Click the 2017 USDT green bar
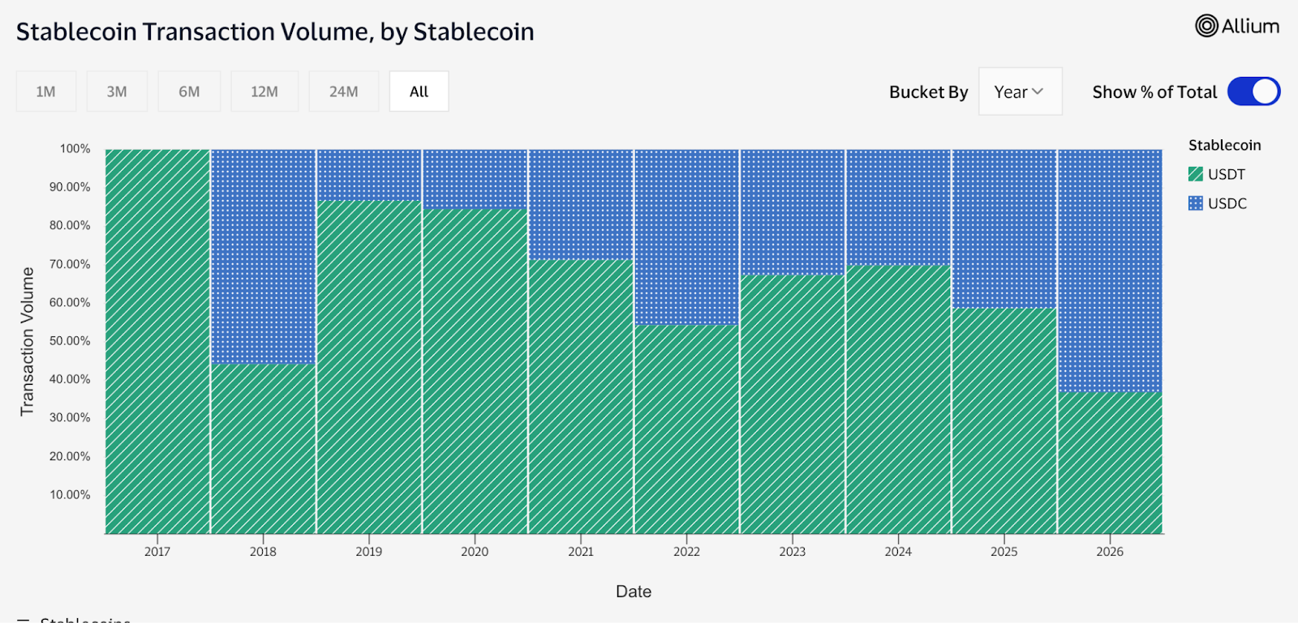Image resolution: width=1298 pixels, height=623 pixels. [157, 340]
